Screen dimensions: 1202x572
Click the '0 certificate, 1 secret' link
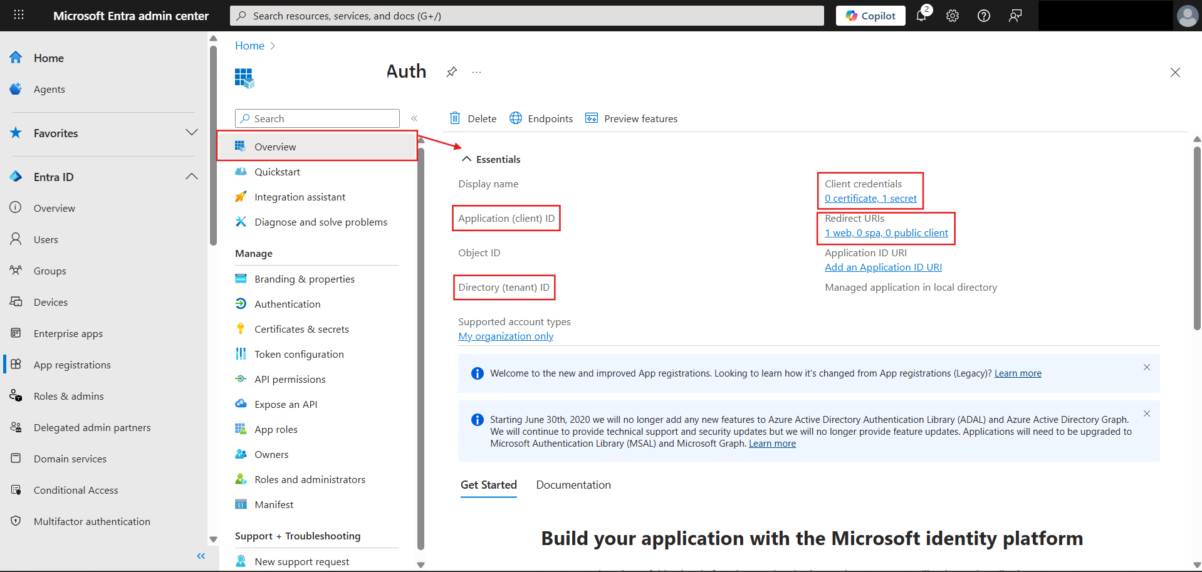870,199
